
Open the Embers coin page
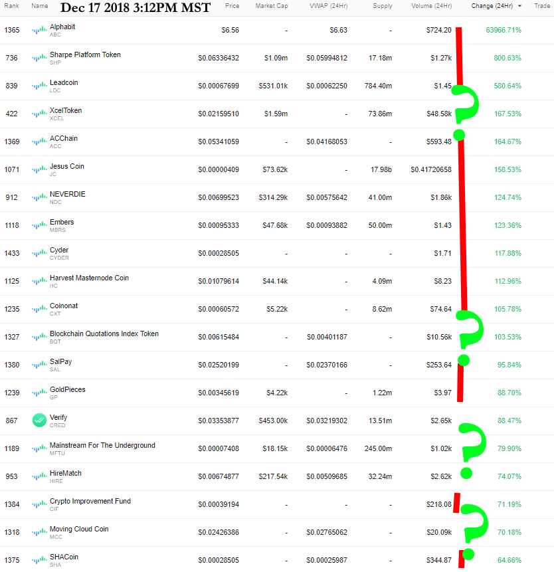pyautogui.click(x=62, y=222)
